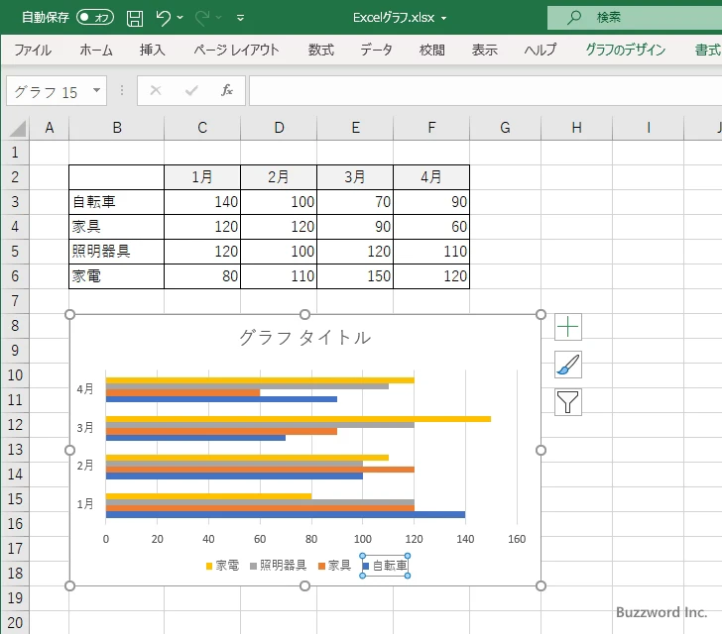Image resolution: width=722 pixels, height=634 pixels.
Task: Click the Select All corner triangle
Action: (17, 129)
